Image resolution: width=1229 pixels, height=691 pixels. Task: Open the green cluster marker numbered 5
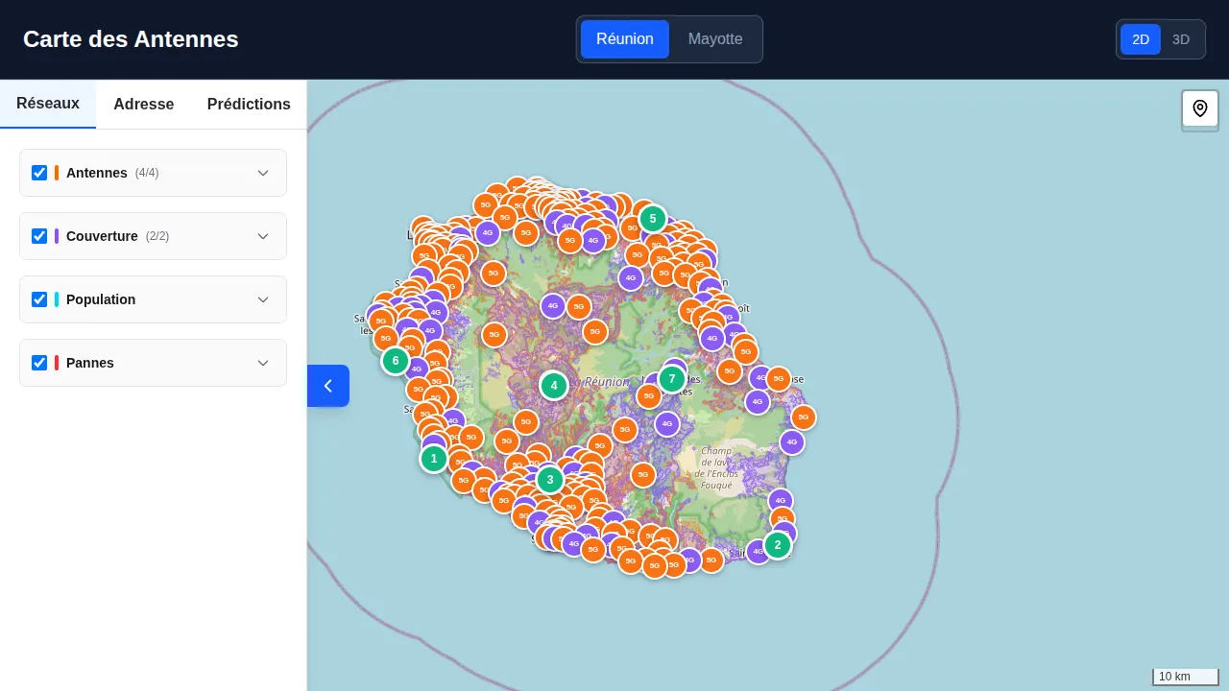coord(652,219)
